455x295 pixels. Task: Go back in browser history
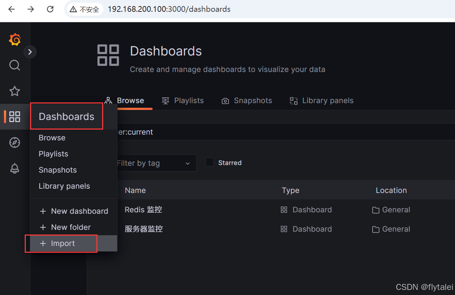click(x=12, y=9)
